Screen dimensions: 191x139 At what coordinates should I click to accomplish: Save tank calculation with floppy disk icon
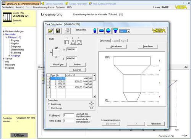click(58, 31)
